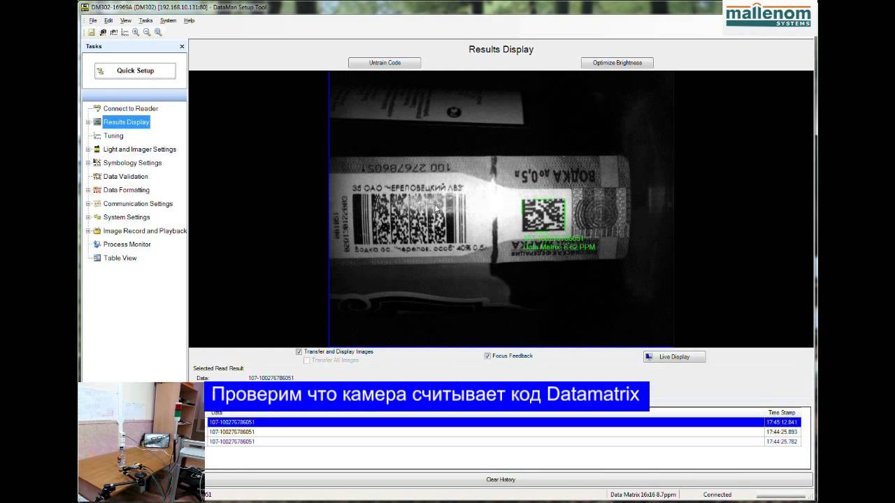The height and width of the screenshot is (503, 895).
Task: Select history row stamped 17:45:12.841
Action: pyautogui.click(x=504, y=422)
